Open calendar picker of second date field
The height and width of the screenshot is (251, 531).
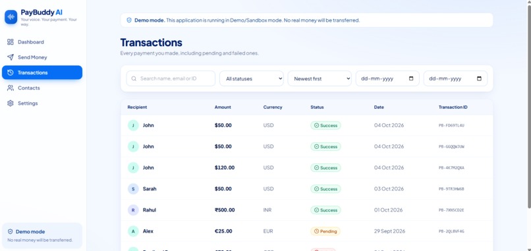[479, 78]
